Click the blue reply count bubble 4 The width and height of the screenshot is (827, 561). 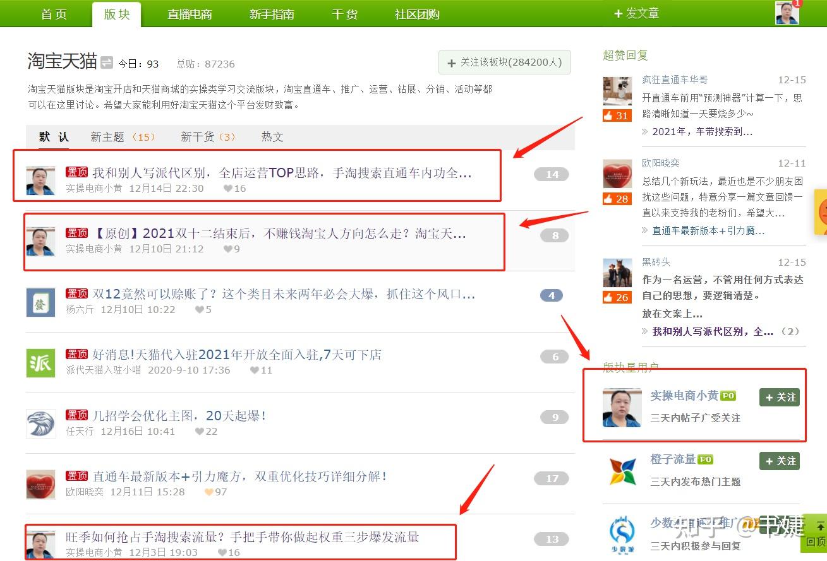tap(552, 295)
